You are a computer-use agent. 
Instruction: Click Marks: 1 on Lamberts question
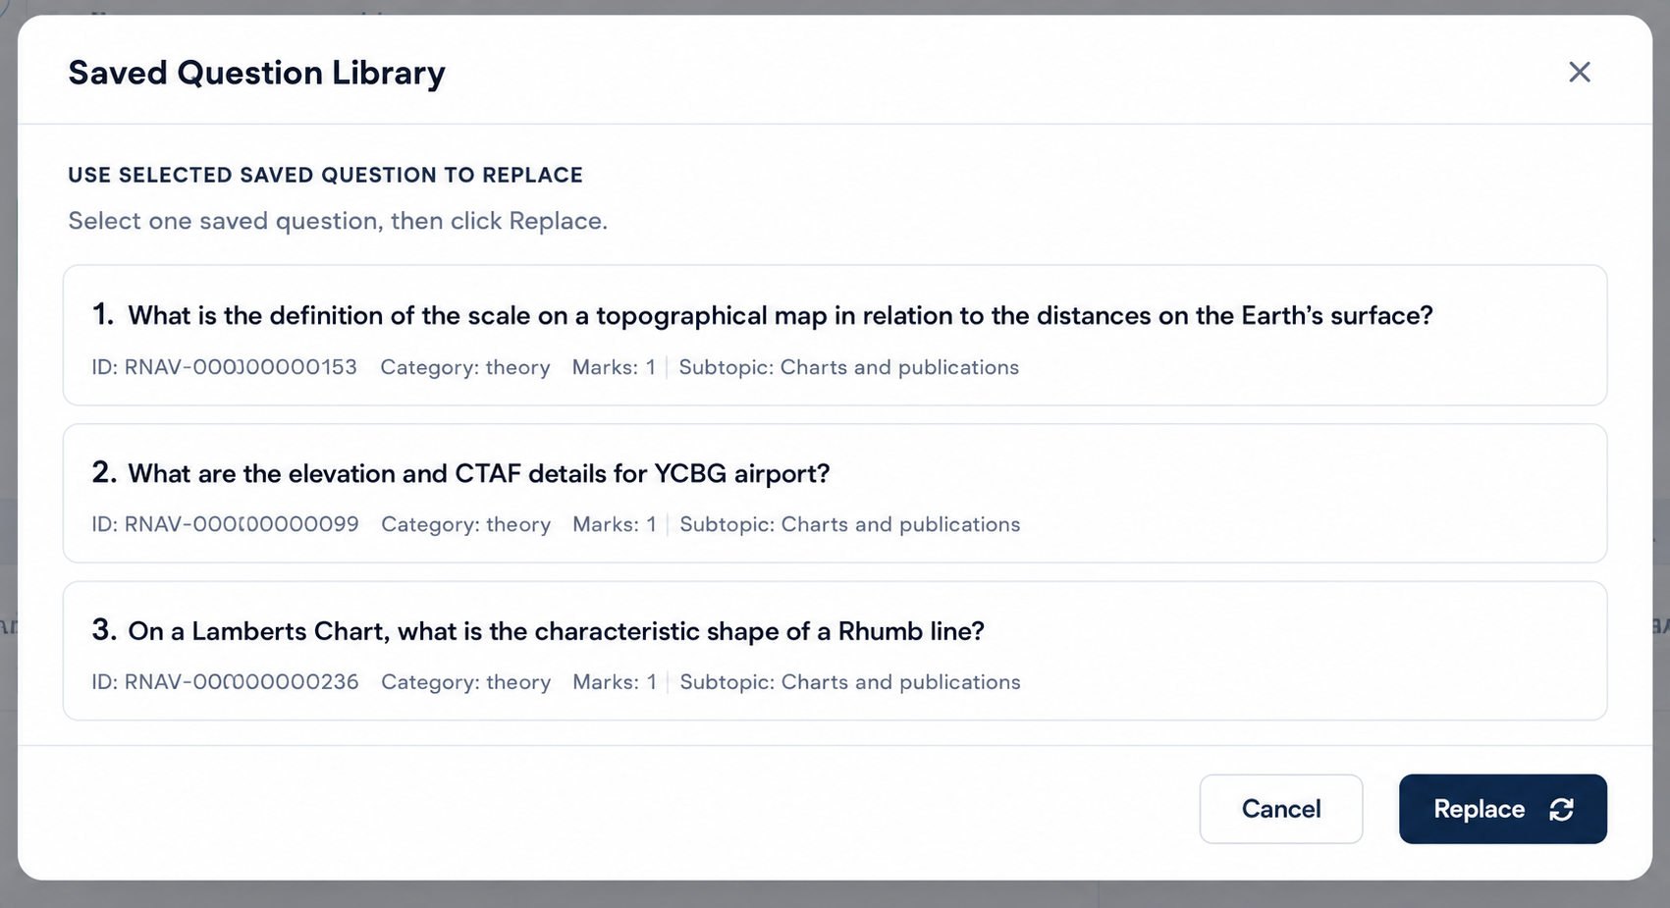pyautogui.click(x=615, y=682)
